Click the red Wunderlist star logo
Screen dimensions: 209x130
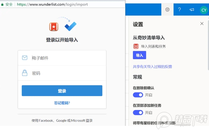pos(54,27)
